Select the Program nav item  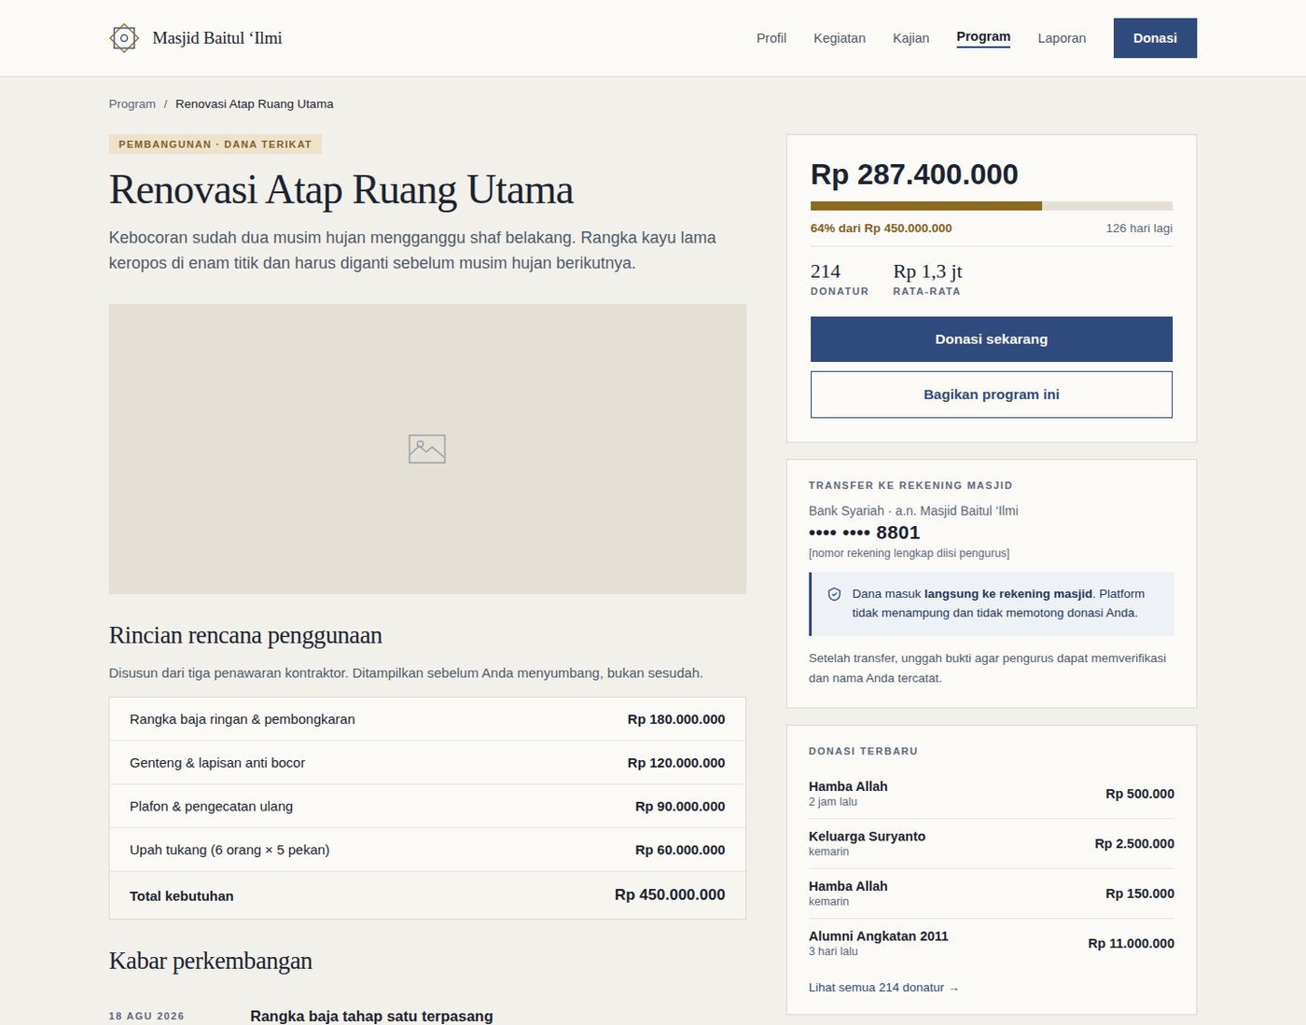pyautogui.click(x=983, y=37)
